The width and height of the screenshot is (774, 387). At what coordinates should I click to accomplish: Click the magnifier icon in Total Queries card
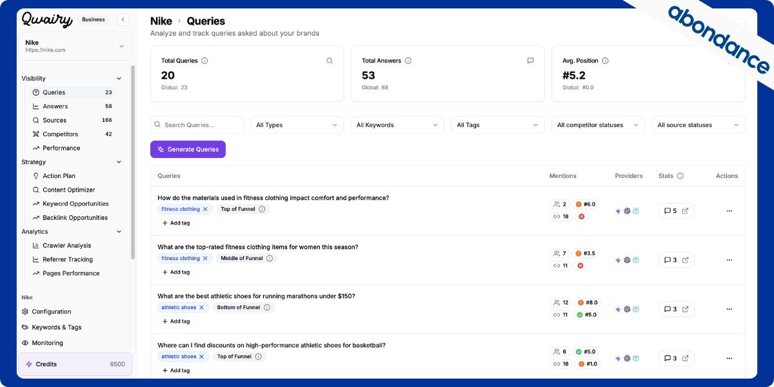(330, 61)
